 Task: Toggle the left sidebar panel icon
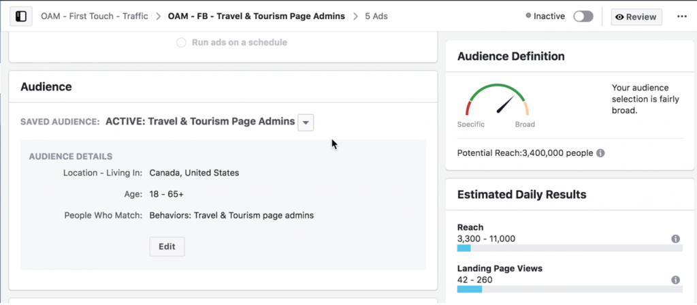[20, 16]
